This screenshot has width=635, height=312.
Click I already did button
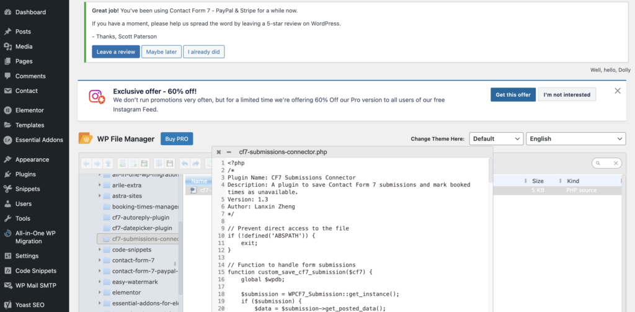click(203, 52)
